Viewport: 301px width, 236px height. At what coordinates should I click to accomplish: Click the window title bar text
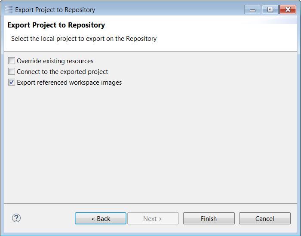[x=55, y=10]
